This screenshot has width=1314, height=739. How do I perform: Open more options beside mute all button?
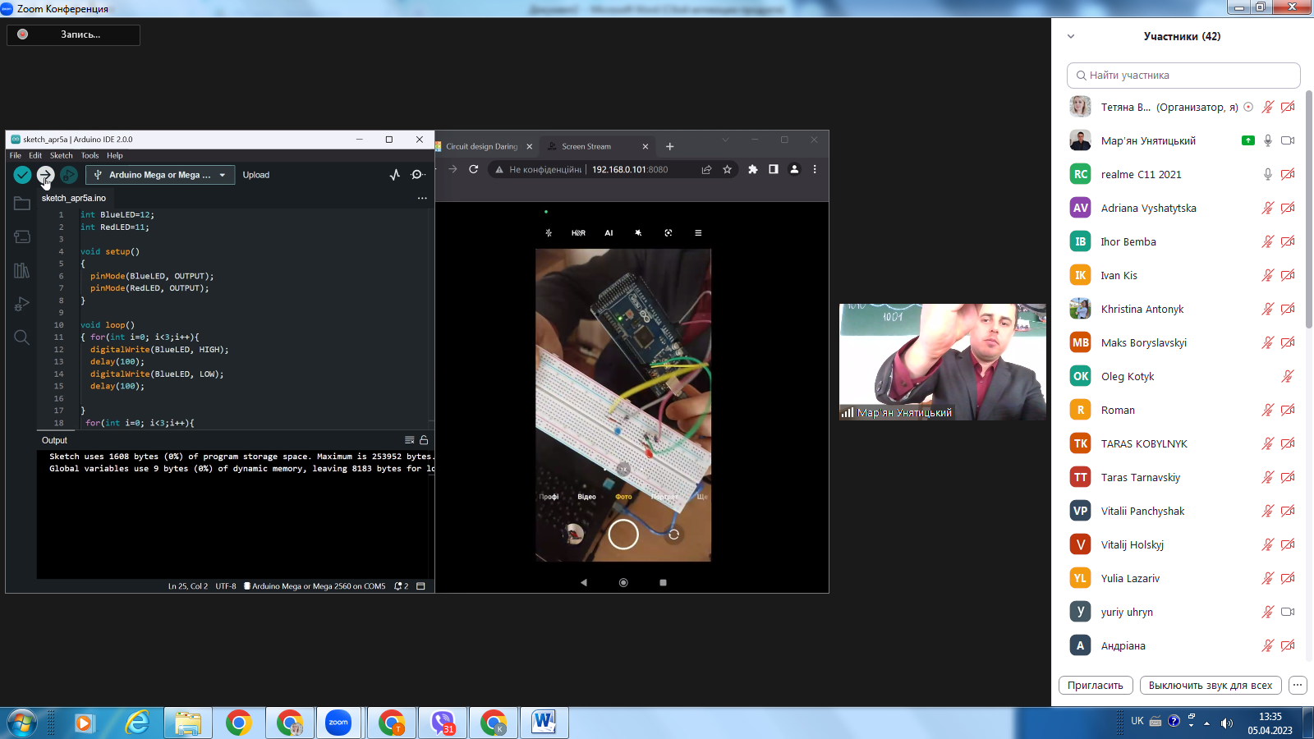(1298, 686)
